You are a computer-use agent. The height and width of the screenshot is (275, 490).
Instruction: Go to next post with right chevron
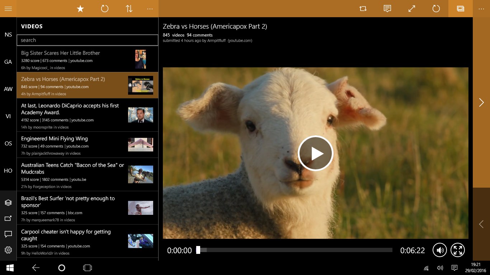[481, 102]
